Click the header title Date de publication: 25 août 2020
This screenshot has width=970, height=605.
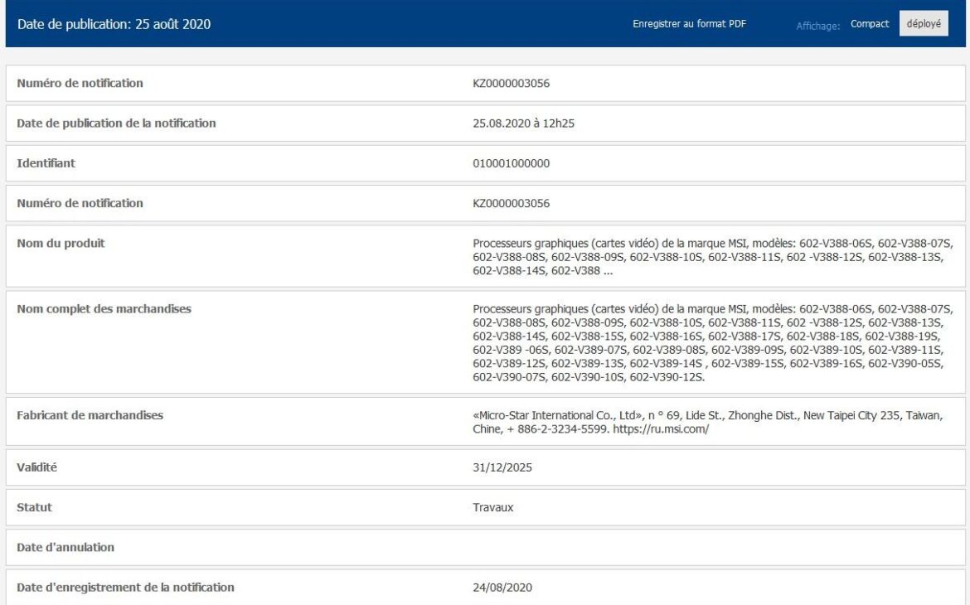(114, 24)
